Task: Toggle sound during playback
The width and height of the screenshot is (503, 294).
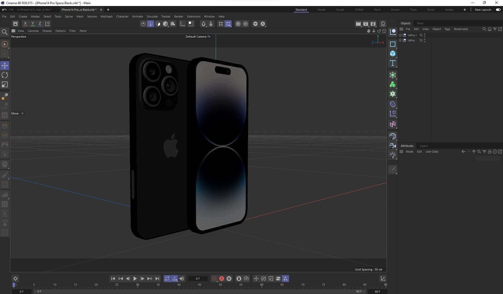Action: [x=182, y=279]
